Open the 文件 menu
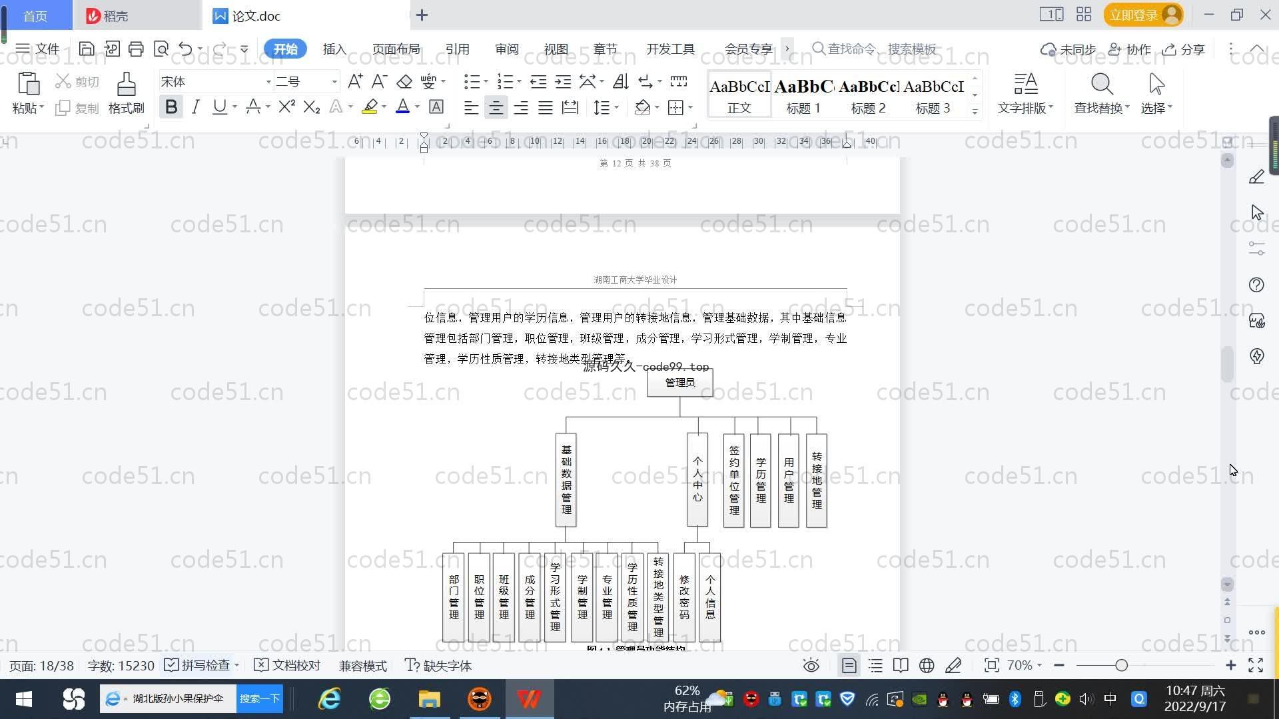 [37, 49]
